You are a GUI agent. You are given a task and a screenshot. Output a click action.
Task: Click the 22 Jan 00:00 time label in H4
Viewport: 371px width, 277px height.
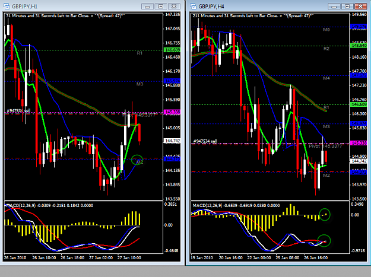tap(259, 257)
